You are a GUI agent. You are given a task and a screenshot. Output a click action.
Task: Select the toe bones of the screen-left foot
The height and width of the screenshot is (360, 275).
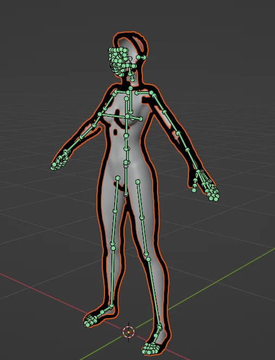click(90, 320)
